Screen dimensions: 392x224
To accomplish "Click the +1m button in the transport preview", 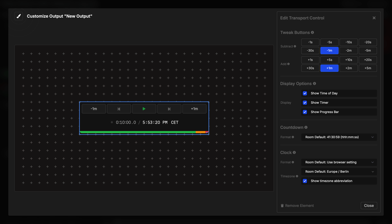I will (x=194, y=109).
